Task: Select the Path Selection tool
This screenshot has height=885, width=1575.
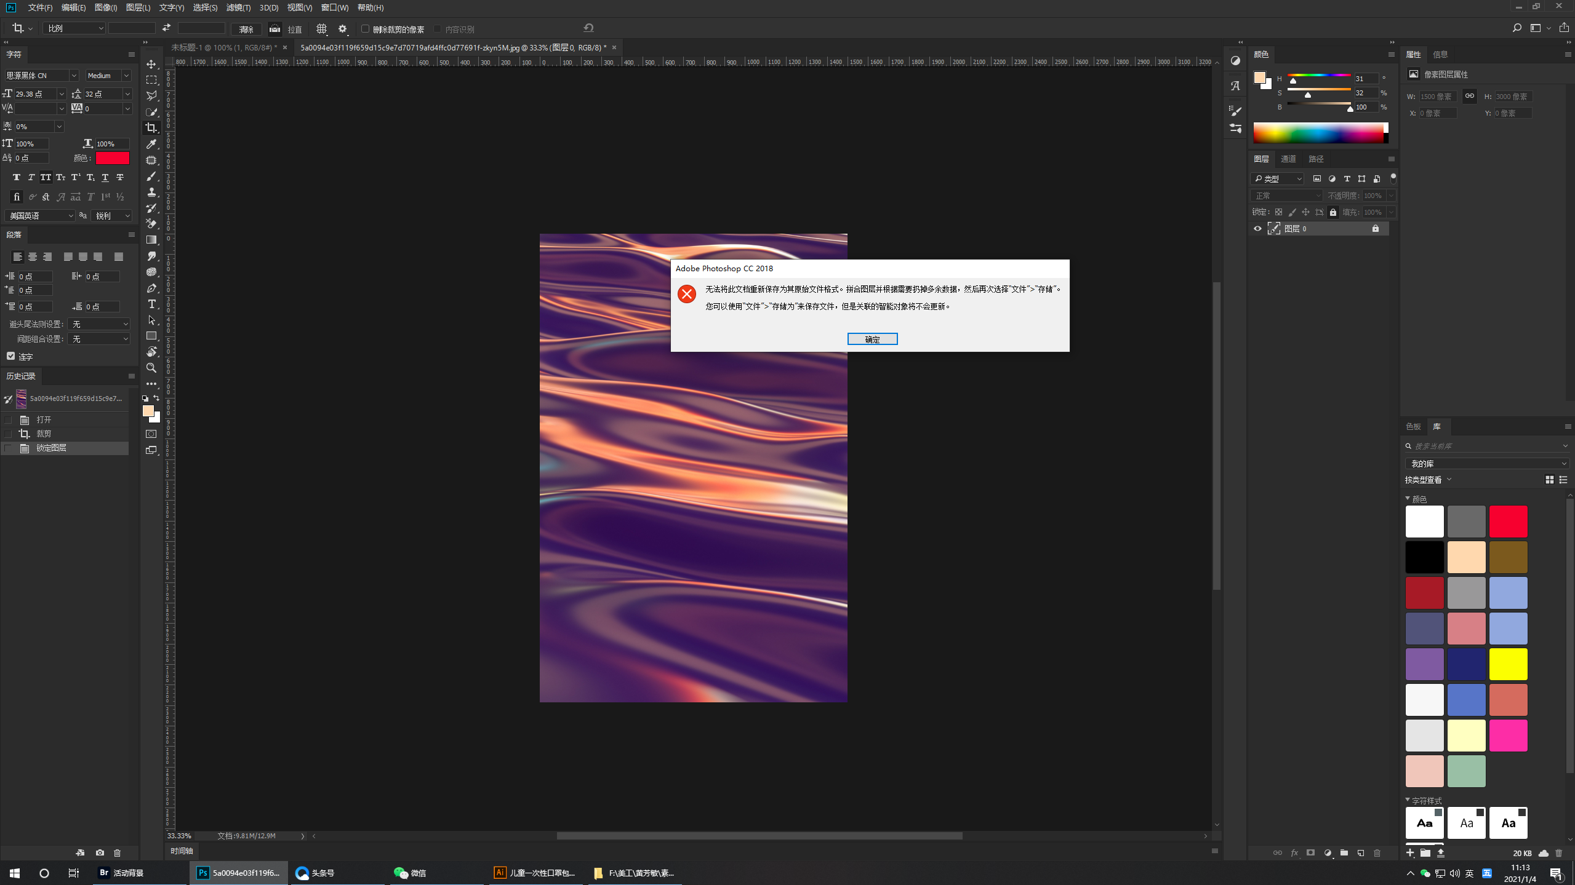Action: pos(151,320)
